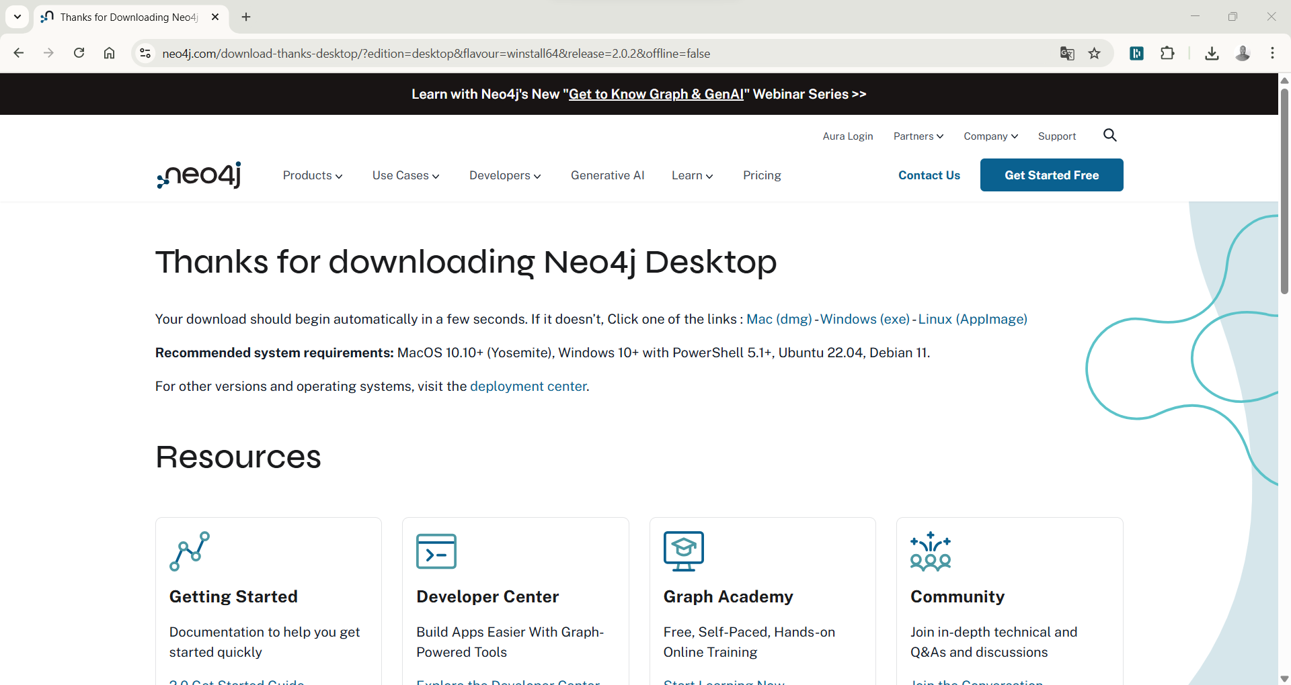
Task: Open the deployment center link
Action: (x=529, y=386)
